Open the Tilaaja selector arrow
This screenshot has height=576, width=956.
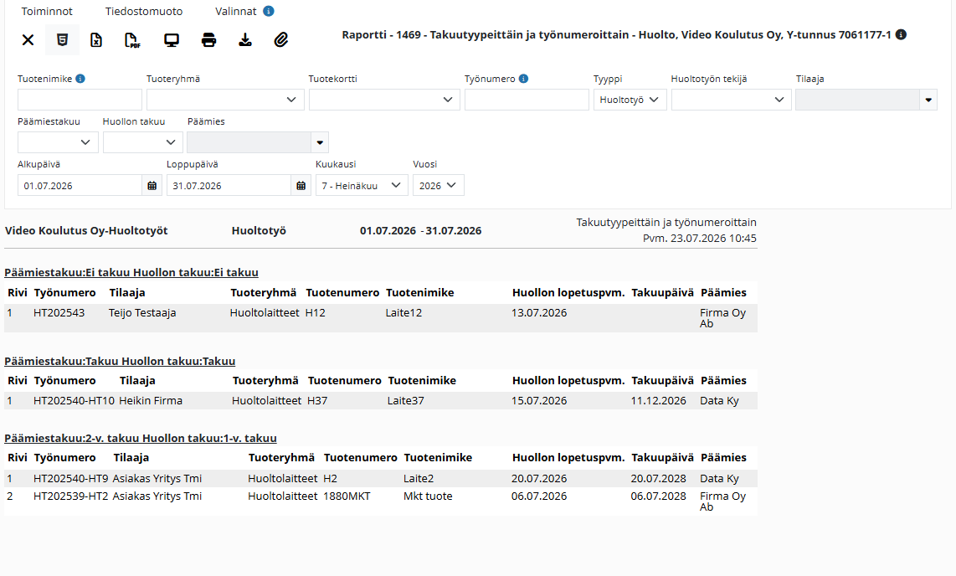(x=928, y=100)
